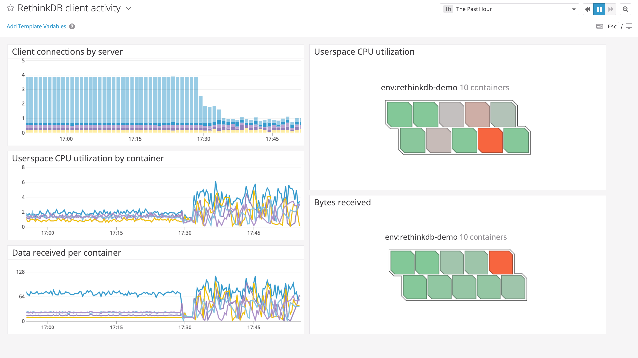638x358 pixels.
Task: Select the red hexagon in Userspace CPU utilization
Action: tap(490, 141)
